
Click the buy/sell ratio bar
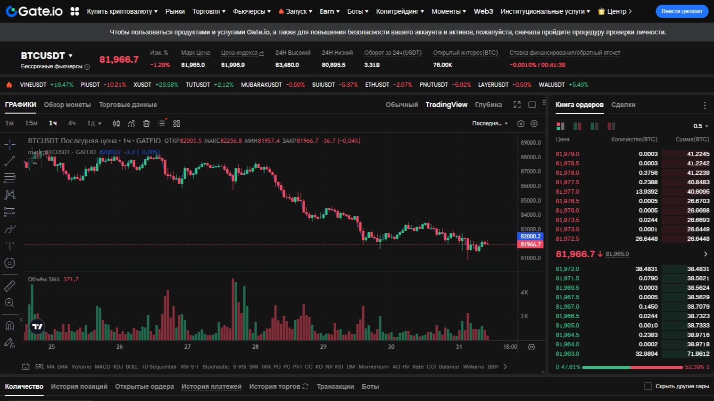(632, 367)
